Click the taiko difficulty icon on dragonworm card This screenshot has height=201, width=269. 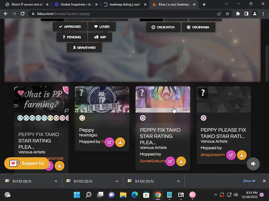pos(204,118)
